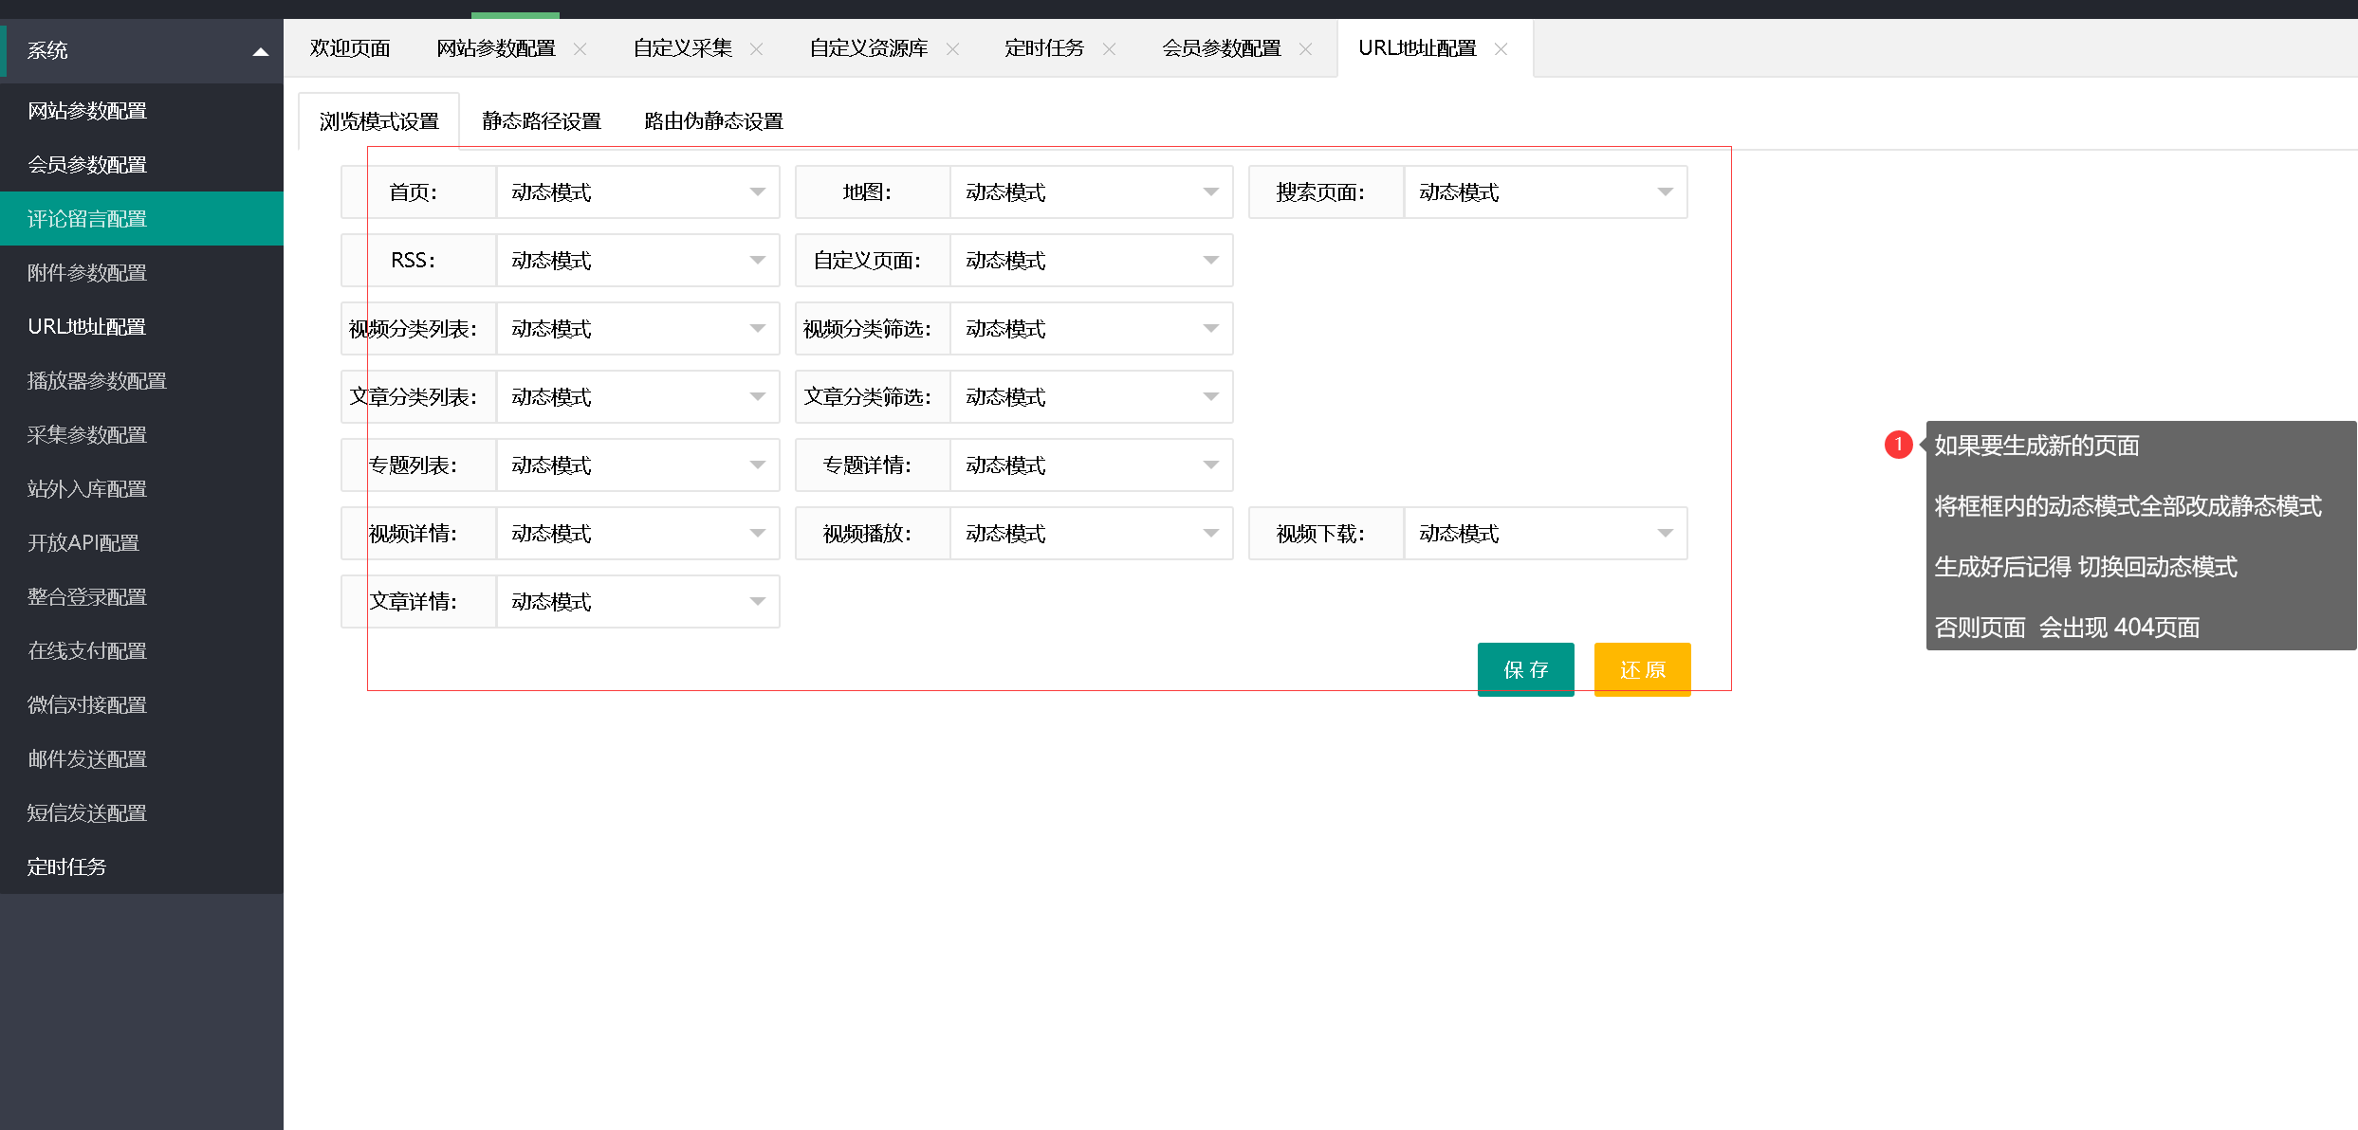Open the 自定义页面 mode dropdown
2358x1130 pixels.
(1091, 261)
